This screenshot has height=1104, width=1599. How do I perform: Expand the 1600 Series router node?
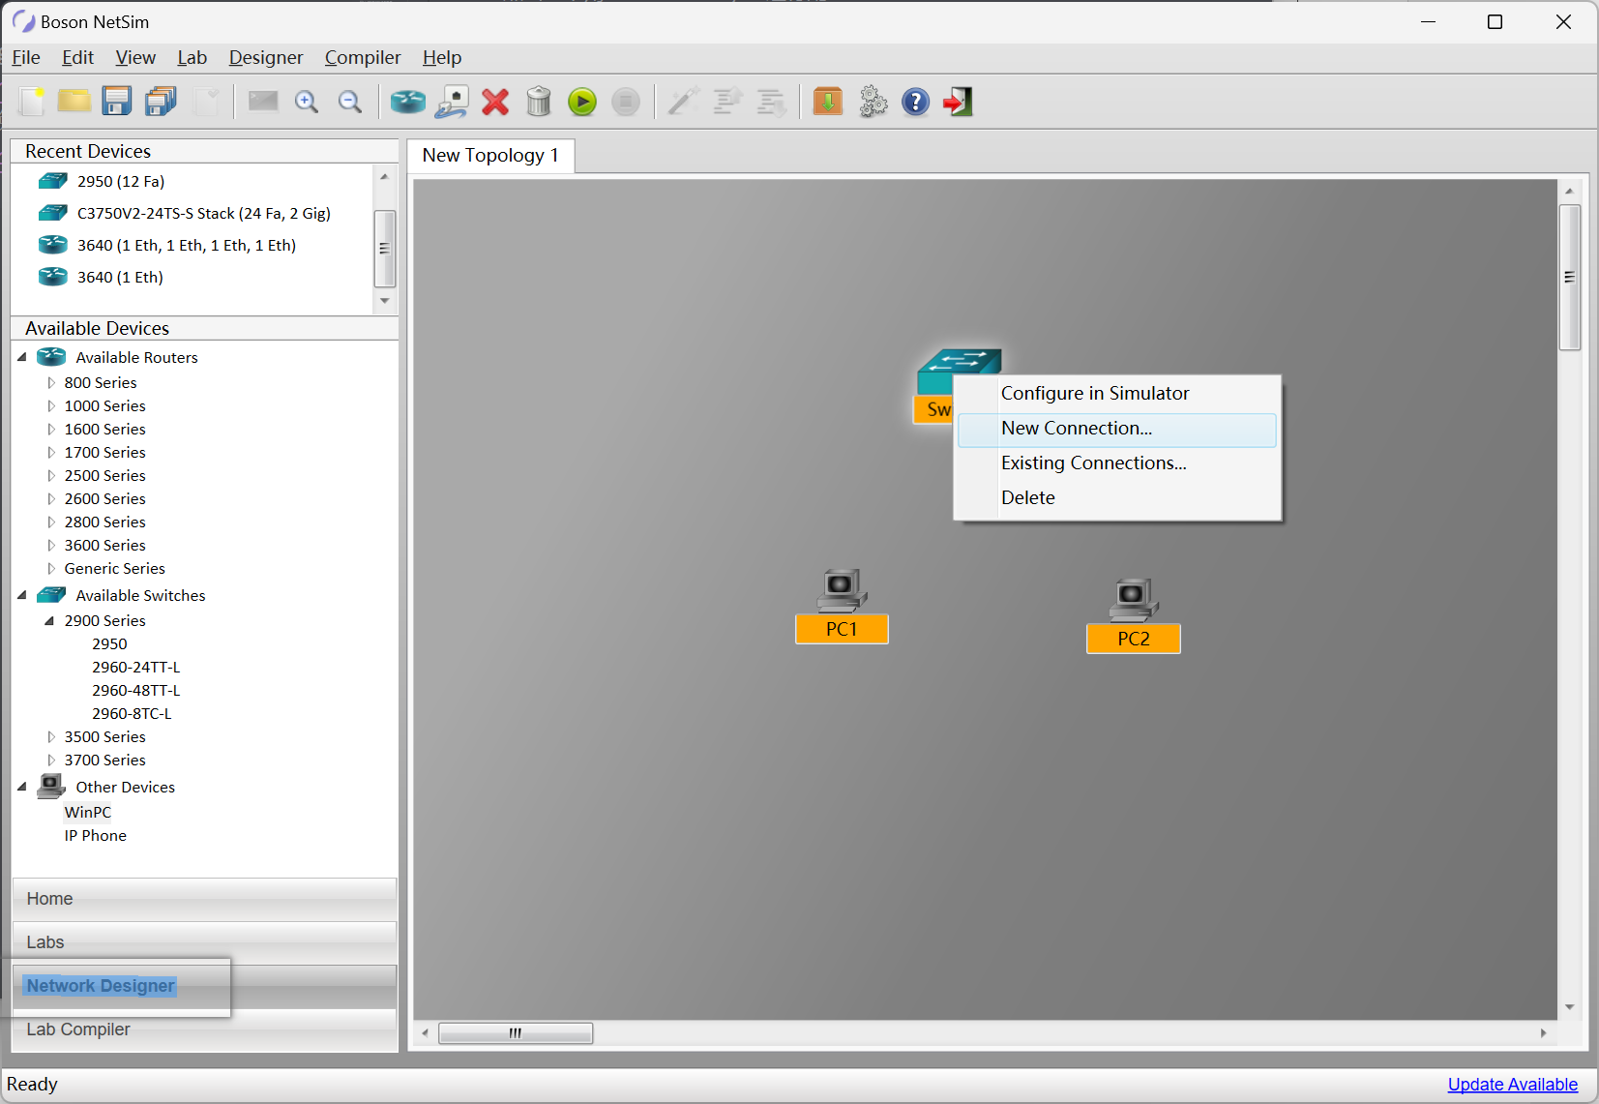pos(51,430)
